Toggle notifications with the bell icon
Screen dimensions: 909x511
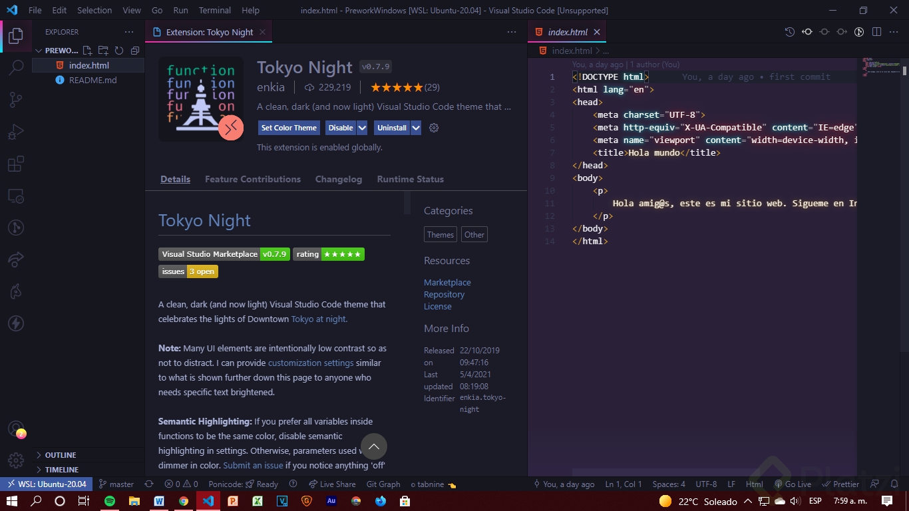pyautogui.click(x=895, y=484)
